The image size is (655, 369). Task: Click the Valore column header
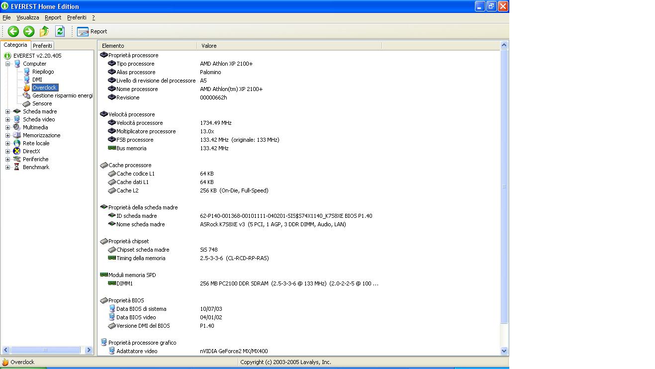(x=289, y=46)
